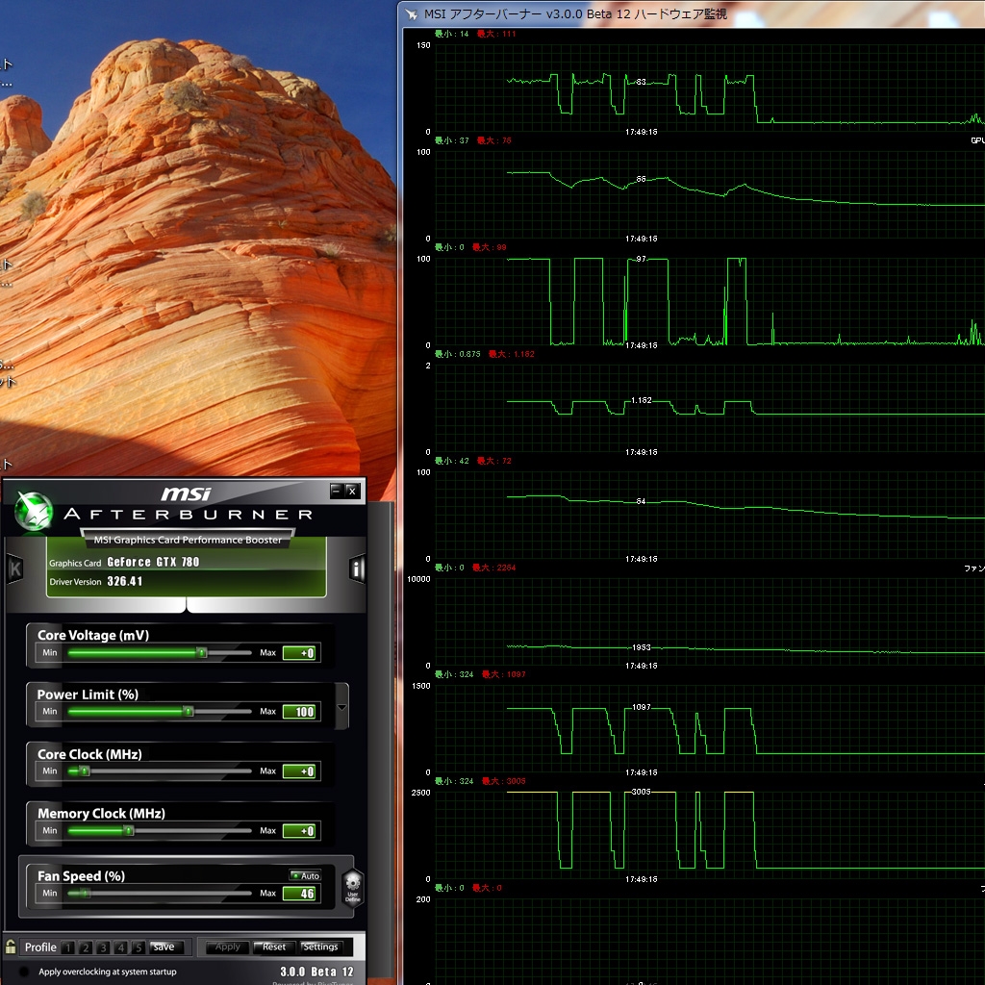Click the Core Clock slider handle
The image size is (985, 985).
[85, 770]
